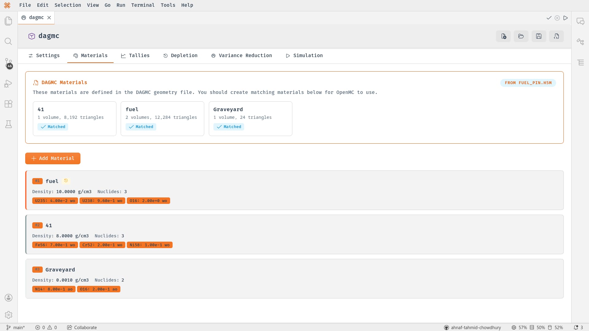The width and height of the screenshot is (589, 331).
Task: Click the save project toolbar button
Action: click(539, 36)
